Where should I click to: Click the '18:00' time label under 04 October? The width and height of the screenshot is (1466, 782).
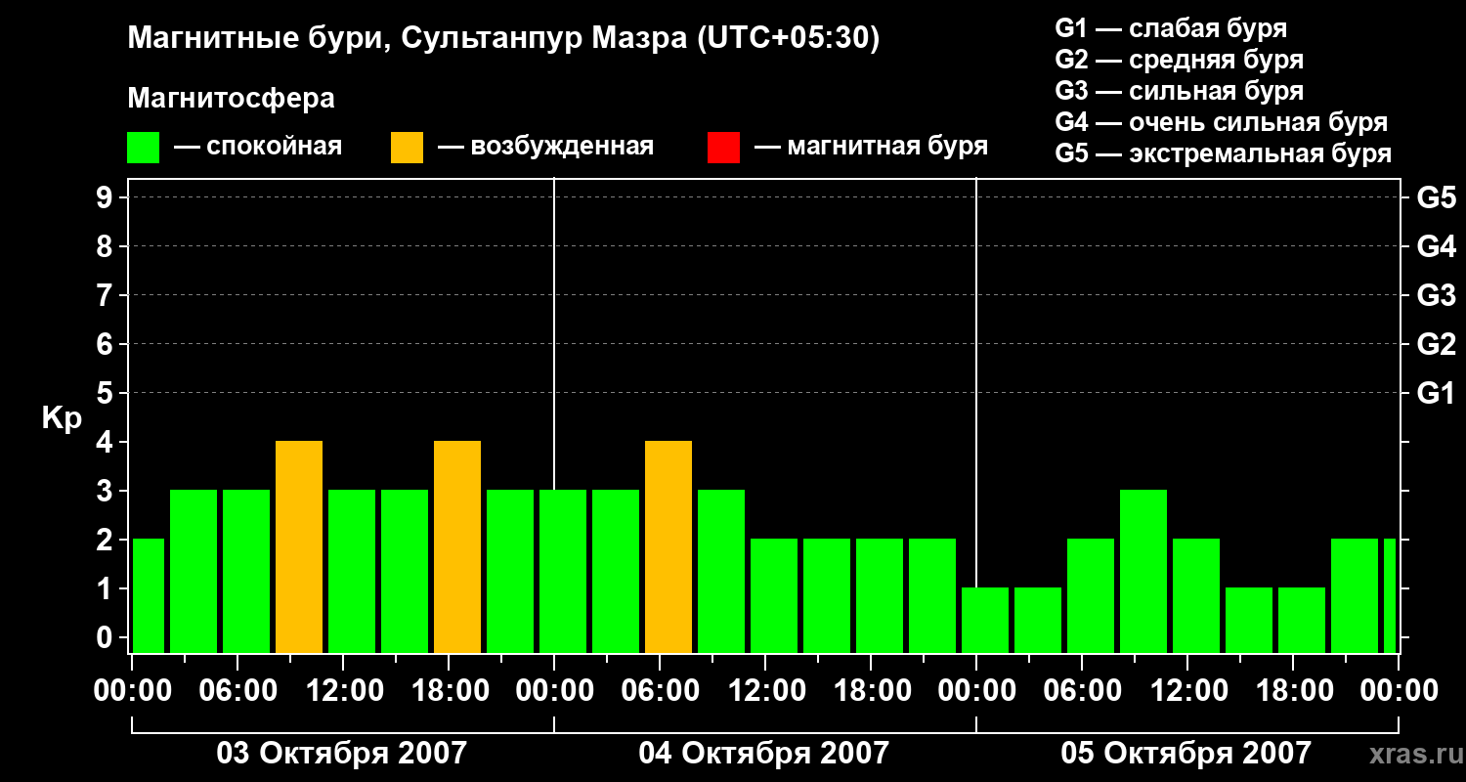pyautogui.click(x=871, y=691)
